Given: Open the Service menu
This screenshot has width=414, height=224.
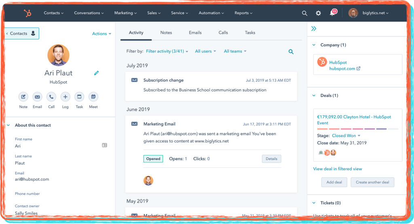Looking at the screenshot, I should click(180, 13).
